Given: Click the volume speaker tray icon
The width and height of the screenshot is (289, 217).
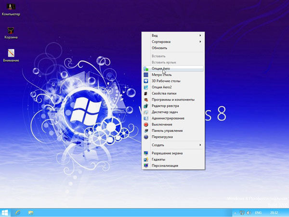Looking at the screenshot, I should tap(249, 212).
